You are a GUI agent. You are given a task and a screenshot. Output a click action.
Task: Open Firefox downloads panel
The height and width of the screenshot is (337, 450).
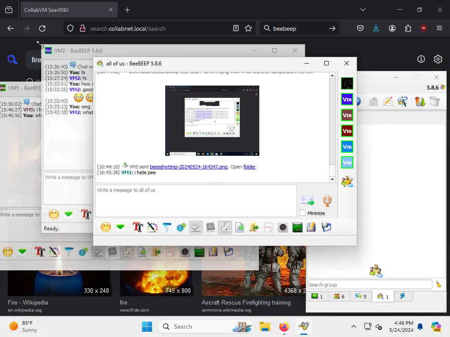click(376, 28)
